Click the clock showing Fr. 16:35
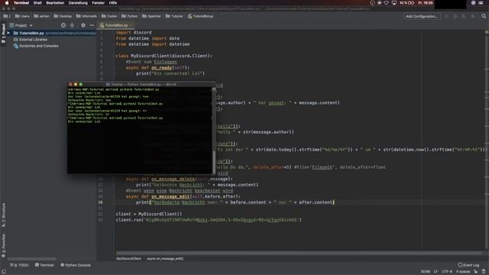 (x=426, y=3)
